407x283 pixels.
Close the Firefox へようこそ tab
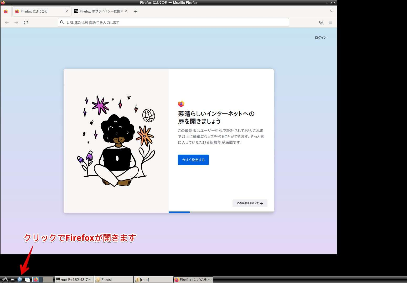[67, 12]
